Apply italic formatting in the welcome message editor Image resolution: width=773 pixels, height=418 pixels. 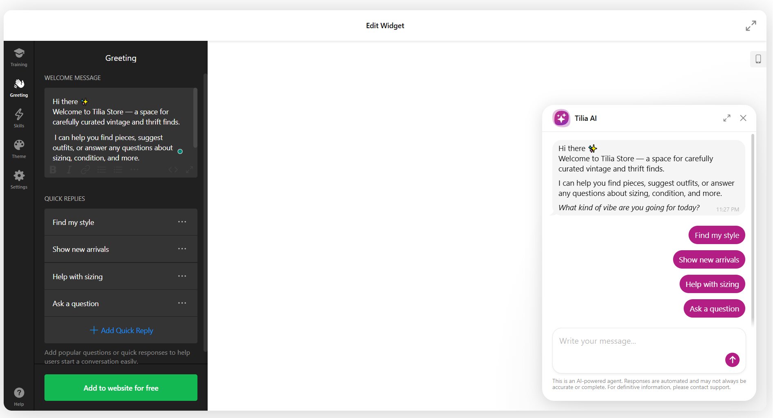[69, 170]
